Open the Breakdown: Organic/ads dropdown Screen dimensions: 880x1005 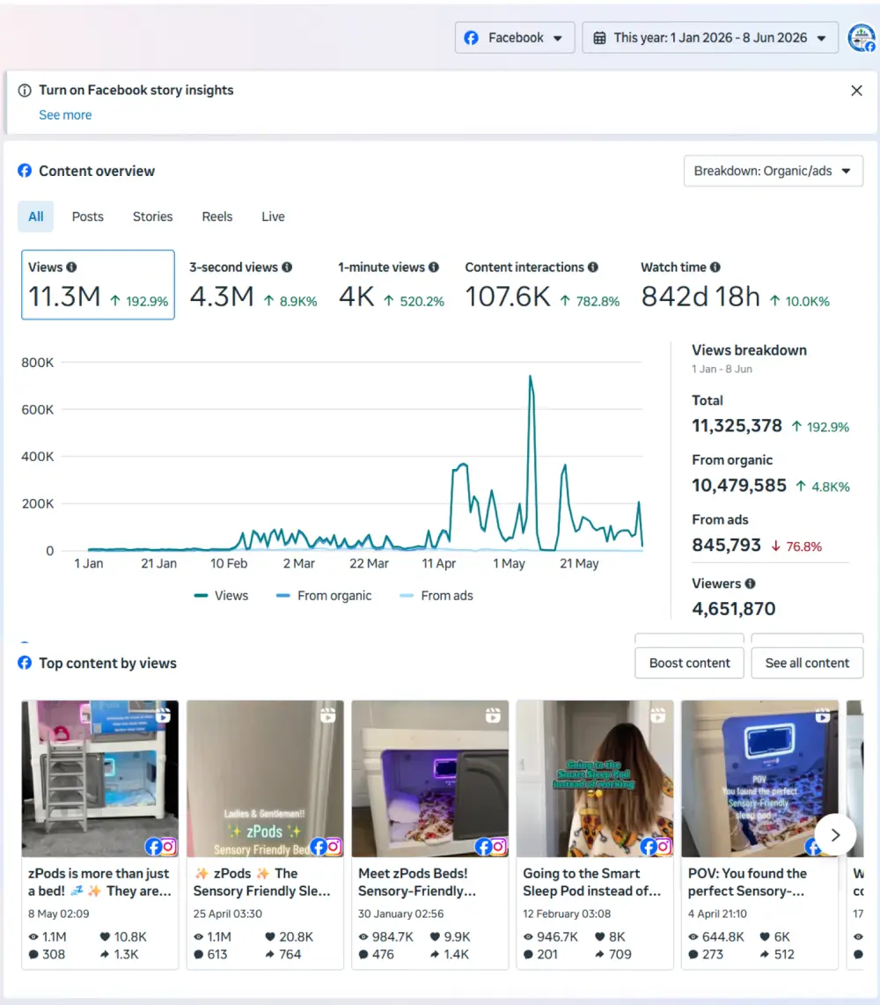(773, 171)
